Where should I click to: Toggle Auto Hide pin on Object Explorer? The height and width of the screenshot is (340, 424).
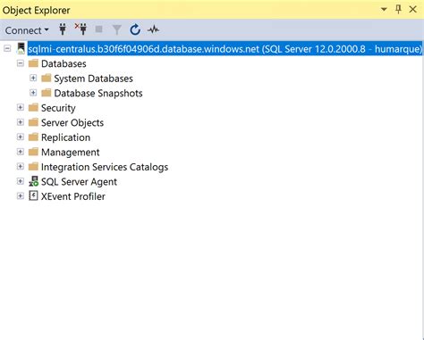pyautogui.click(x=398, y=9)
